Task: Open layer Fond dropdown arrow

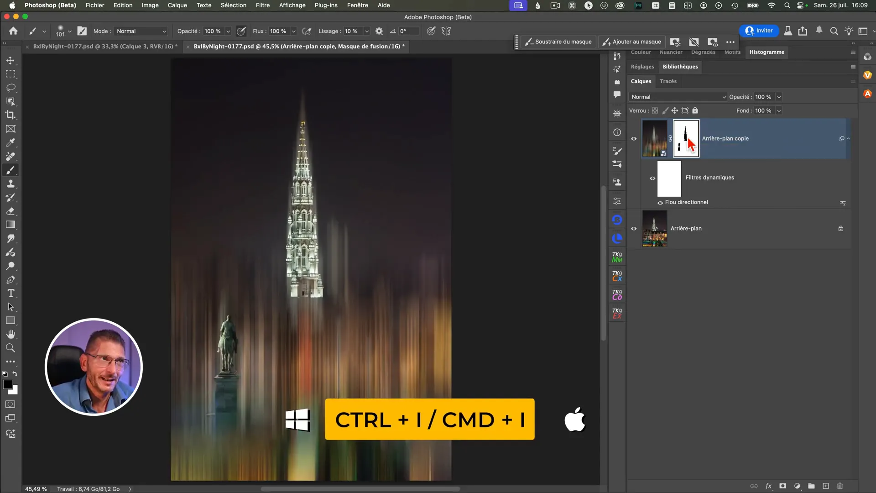Action: 779,110
